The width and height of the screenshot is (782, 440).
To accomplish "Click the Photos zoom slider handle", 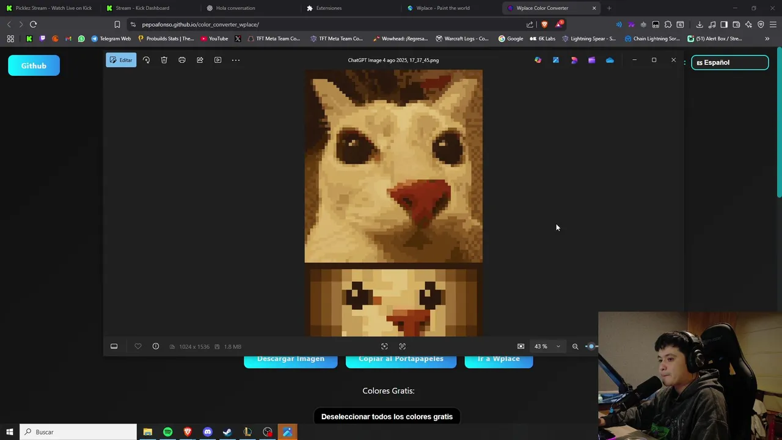I will tap(591, 346).
